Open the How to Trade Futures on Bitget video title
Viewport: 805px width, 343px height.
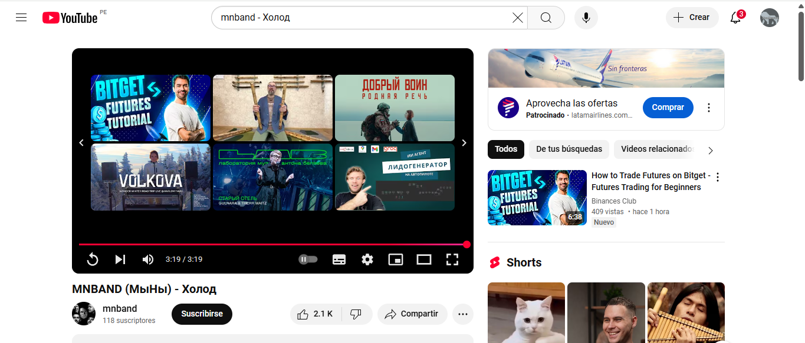[x=651, y=181]
